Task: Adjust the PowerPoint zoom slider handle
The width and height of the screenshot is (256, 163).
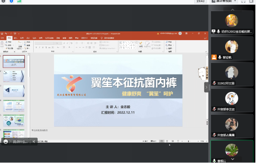Action: tap(188, 141)
